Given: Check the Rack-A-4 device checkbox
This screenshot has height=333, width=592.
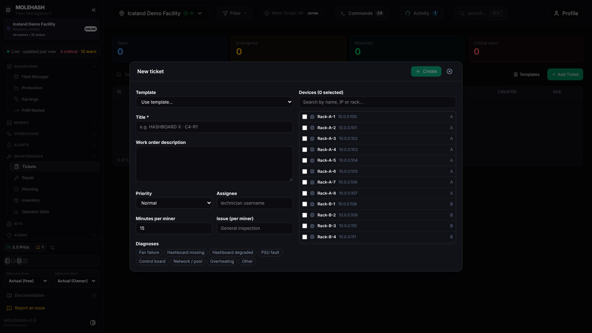Looking at the screenshot, I should [x=305, y=150].
